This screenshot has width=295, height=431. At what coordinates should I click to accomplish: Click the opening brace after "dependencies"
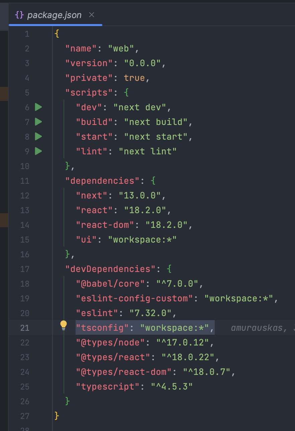pos(153,181)
